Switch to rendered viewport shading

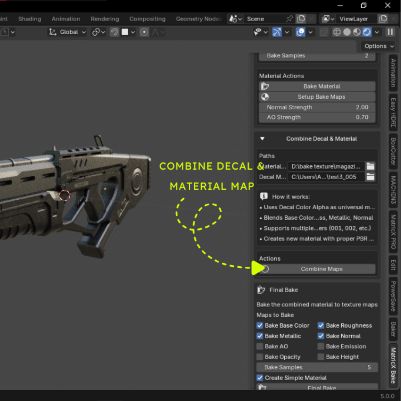pos(367,32)
